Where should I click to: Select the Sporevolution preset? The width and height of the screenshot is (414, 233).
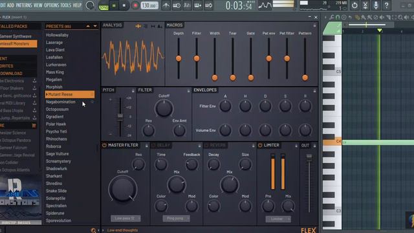pos(58,220)
